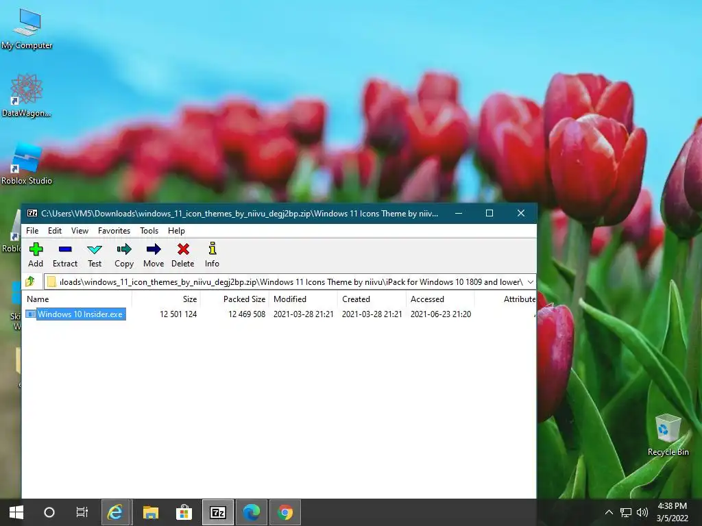Image resolution: width=702 pixels, height=526 pixels.
Task: Click the volume speaker tray icon
Action: [x=642, y=512]
